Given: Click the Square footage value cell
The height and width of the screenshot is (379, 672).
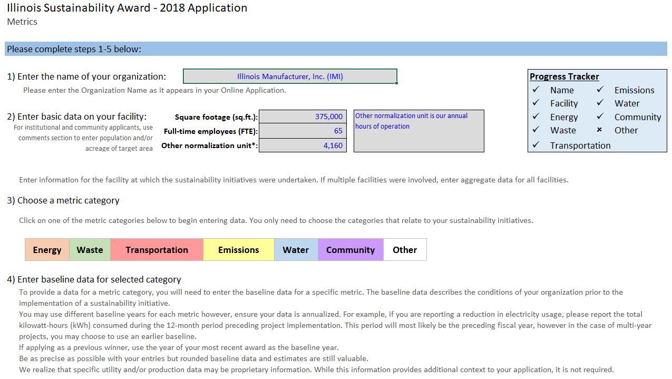Looking at the screenshot, I should [303, 116].
